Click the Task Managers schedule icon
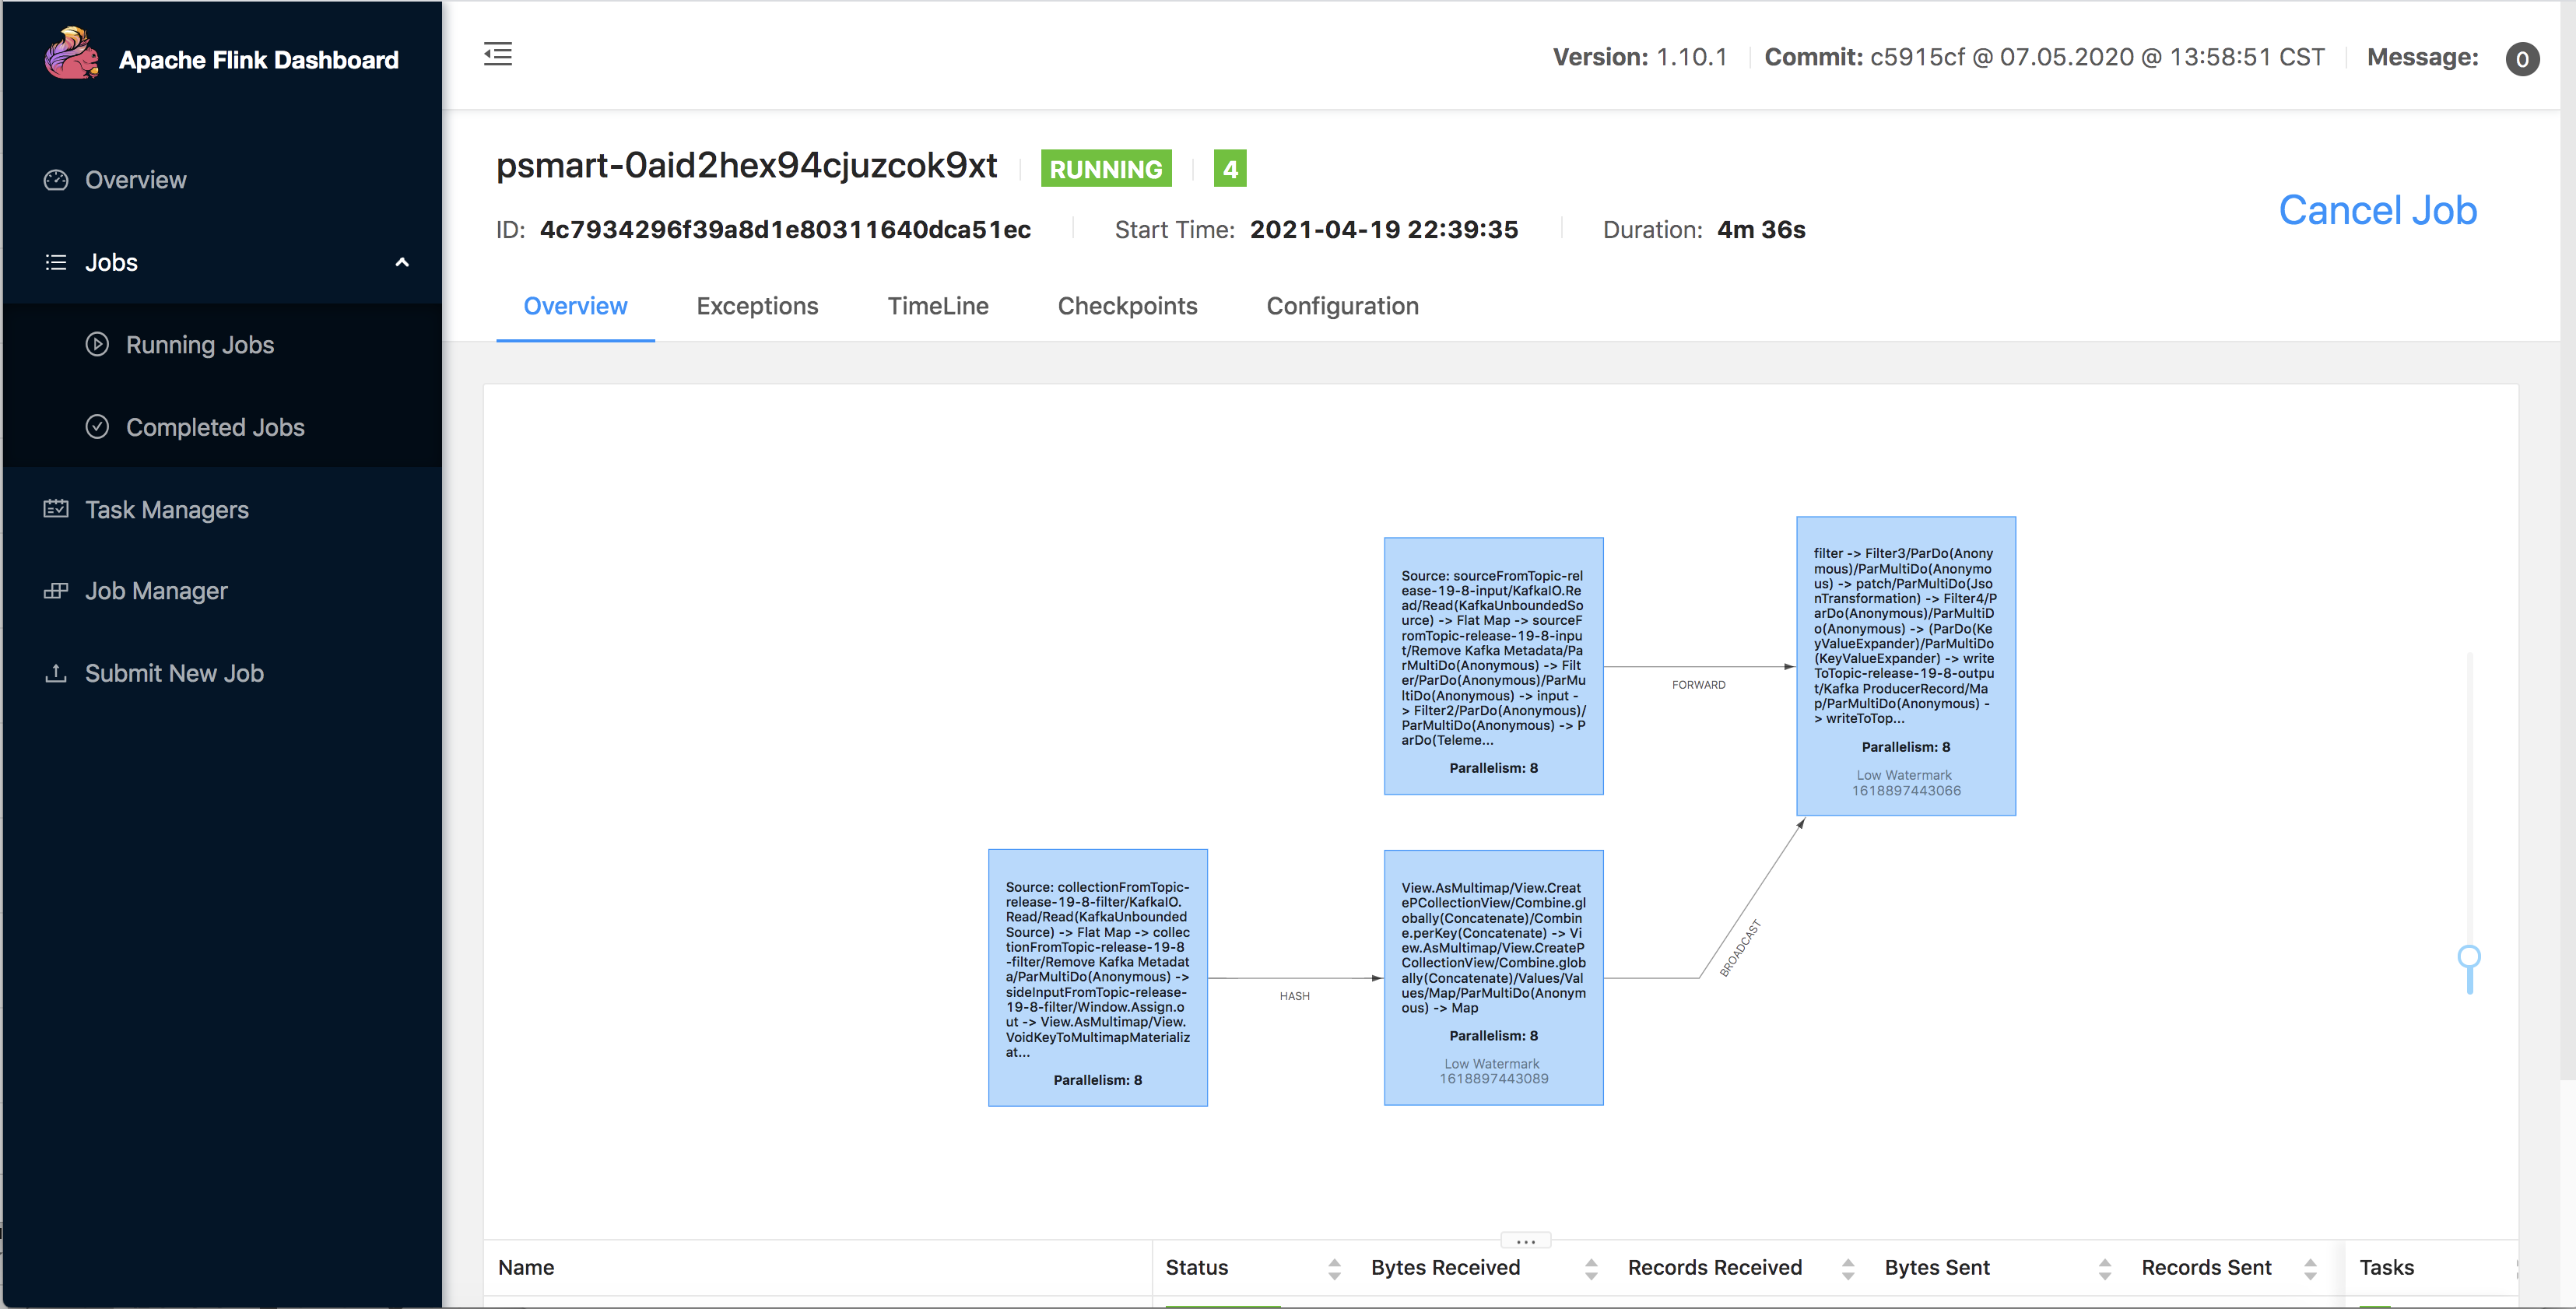The image size is (2576, 1309). [56, 509]
